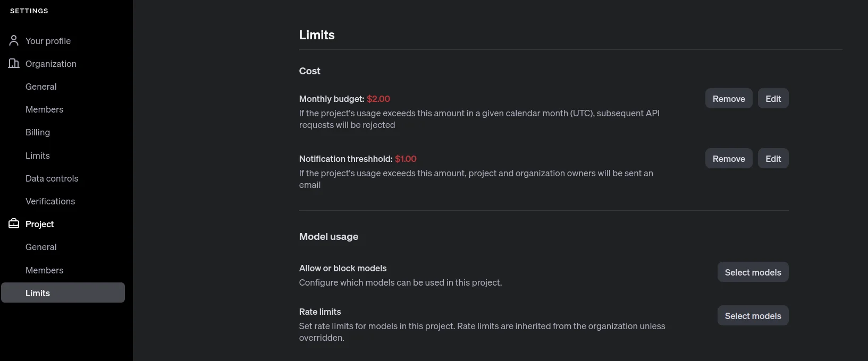Open Organization Limits page
This screenshot has height=361, width=868.
(x=38, y=156)
